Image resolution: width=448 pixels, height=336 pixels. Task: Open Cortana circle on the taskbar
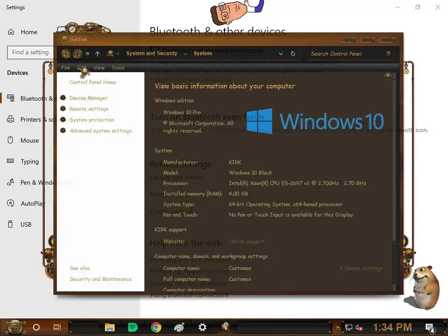[36, 327]
